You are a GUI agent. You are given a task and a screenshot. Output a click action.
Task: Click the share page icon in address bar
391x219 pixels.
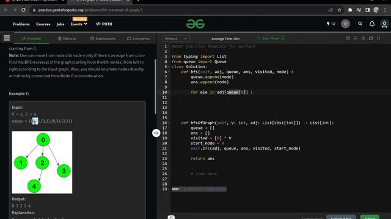(331, 10)
